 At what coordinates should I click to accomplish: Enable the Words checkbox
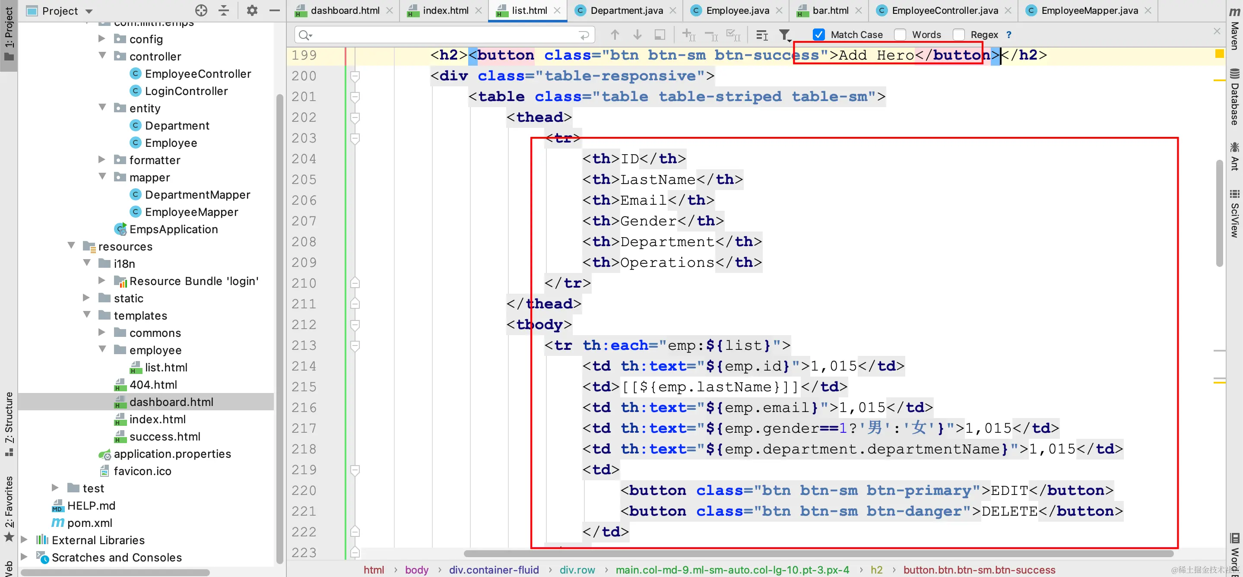click(900, 35)
